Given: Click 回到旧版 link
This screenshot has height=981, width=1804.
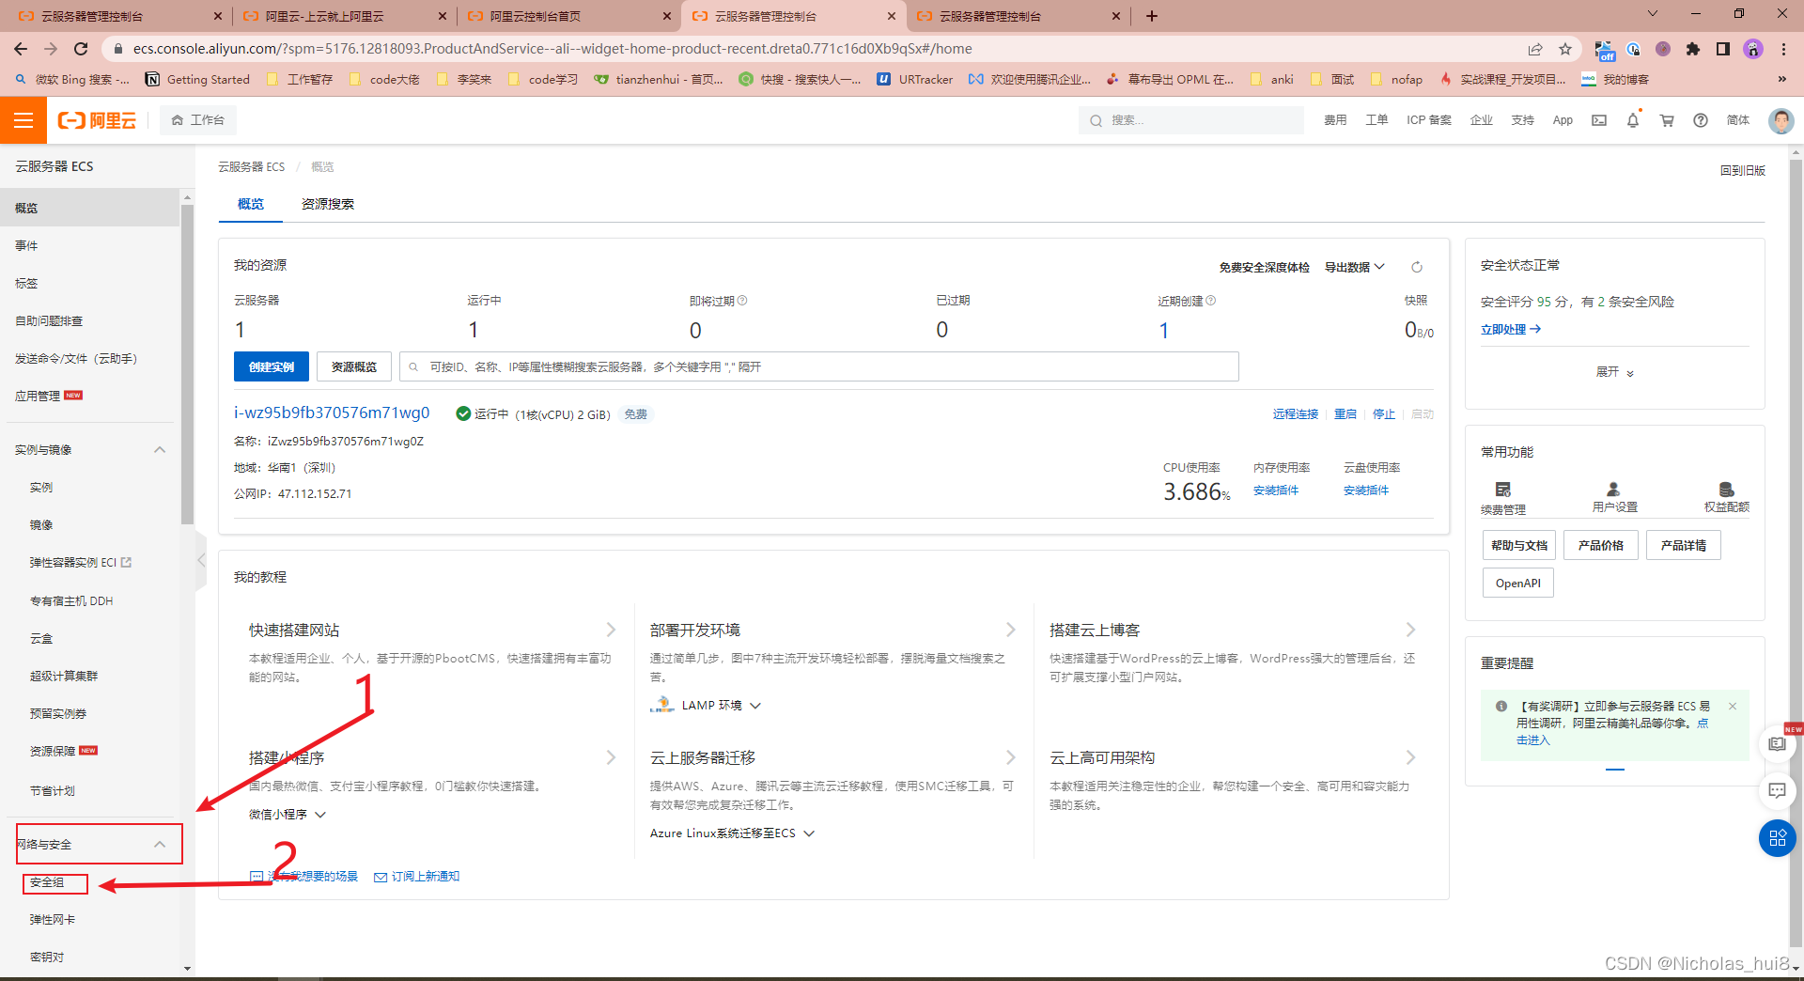Looking at the screenshot, I should point(1742,171).
